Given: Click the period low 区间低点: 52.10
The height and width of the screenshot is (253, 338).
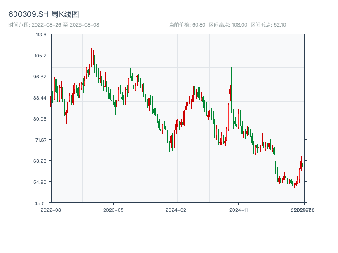Looking at the screenshot, I should point(268,25).
